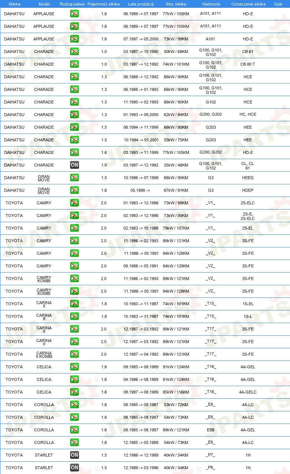
Task: Click PB icon in Charade 1.6 HD-E row
Action: [74, 152]
